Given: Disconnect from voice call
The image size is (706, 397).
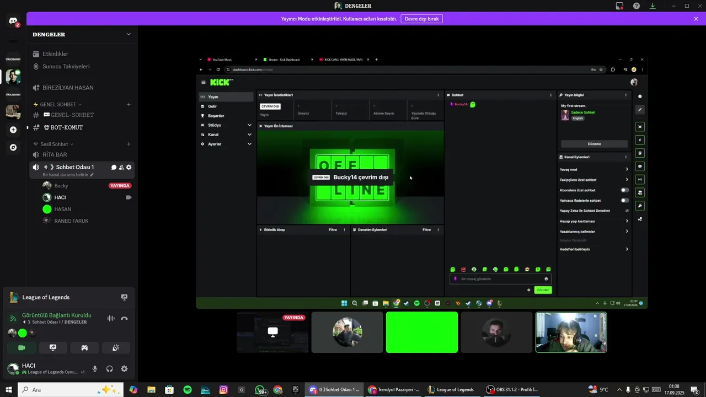Looking at the screenshot, I should tap(124, 318).
